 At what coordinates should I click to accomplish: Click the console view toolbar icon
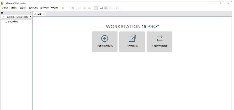pyautogui.click(x=118, y=8)
